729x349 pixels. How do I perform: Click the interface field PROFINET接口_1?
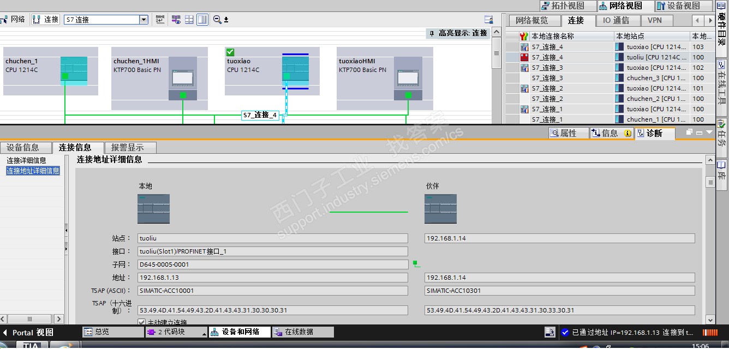[273, 251]
